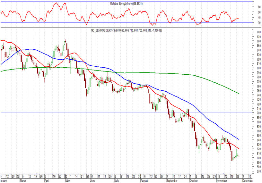Select the March month label
This screenshot has width=262, height=183.
click(x=23, y=181)
